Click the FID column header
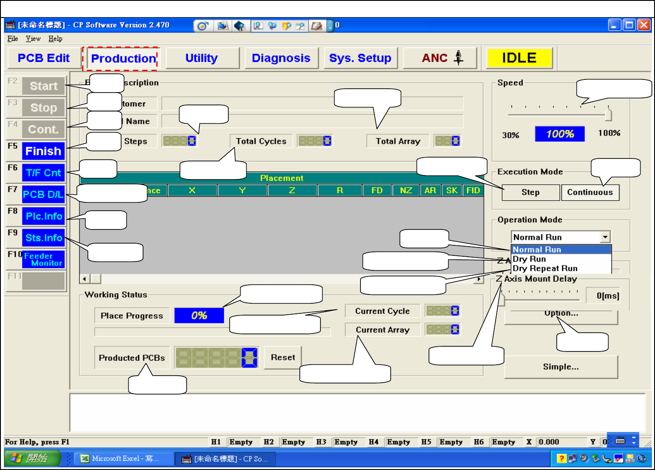The width and height of the screenshot is (655, 470). click(473, 190)
